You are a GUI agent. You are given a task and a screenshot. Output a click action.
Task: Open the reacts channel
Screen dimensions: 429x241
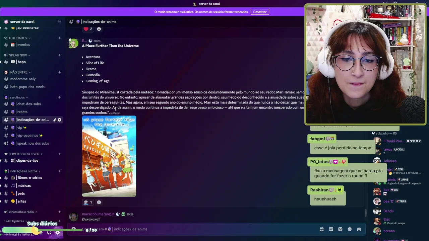(32, 112)
